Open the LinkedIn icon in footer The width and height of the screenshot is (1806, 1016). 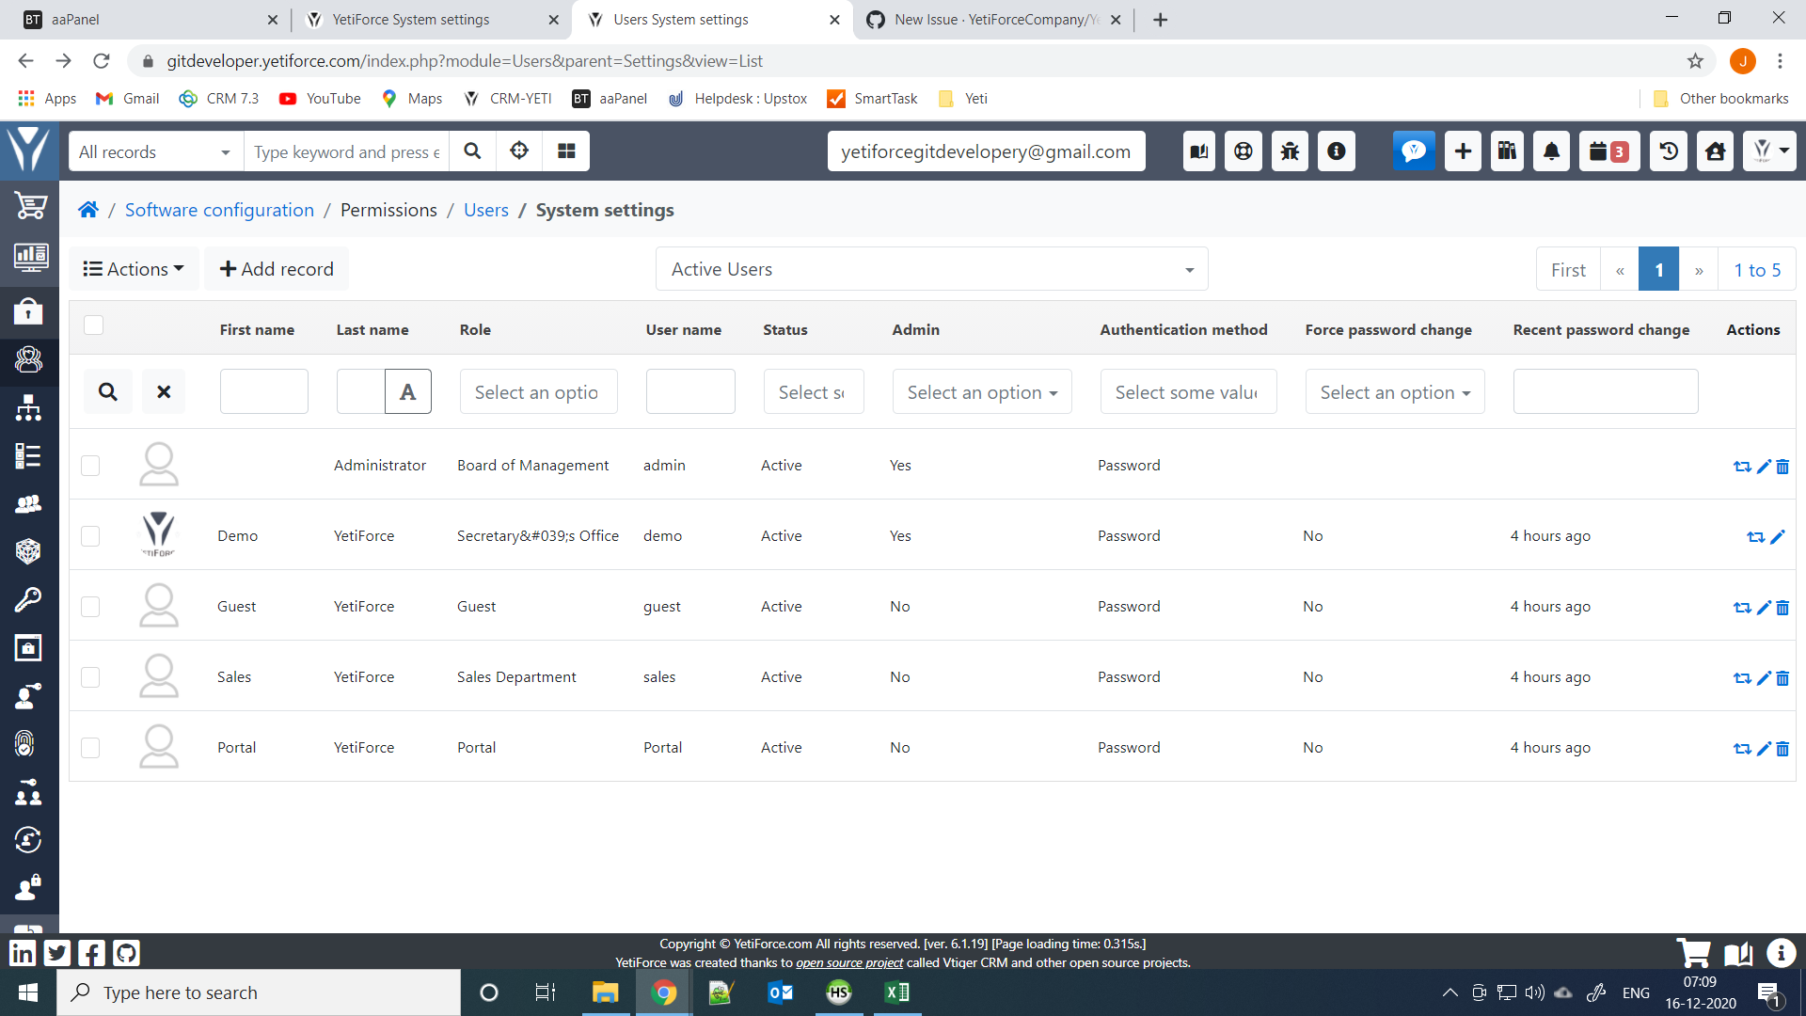[x=23, y=953]
